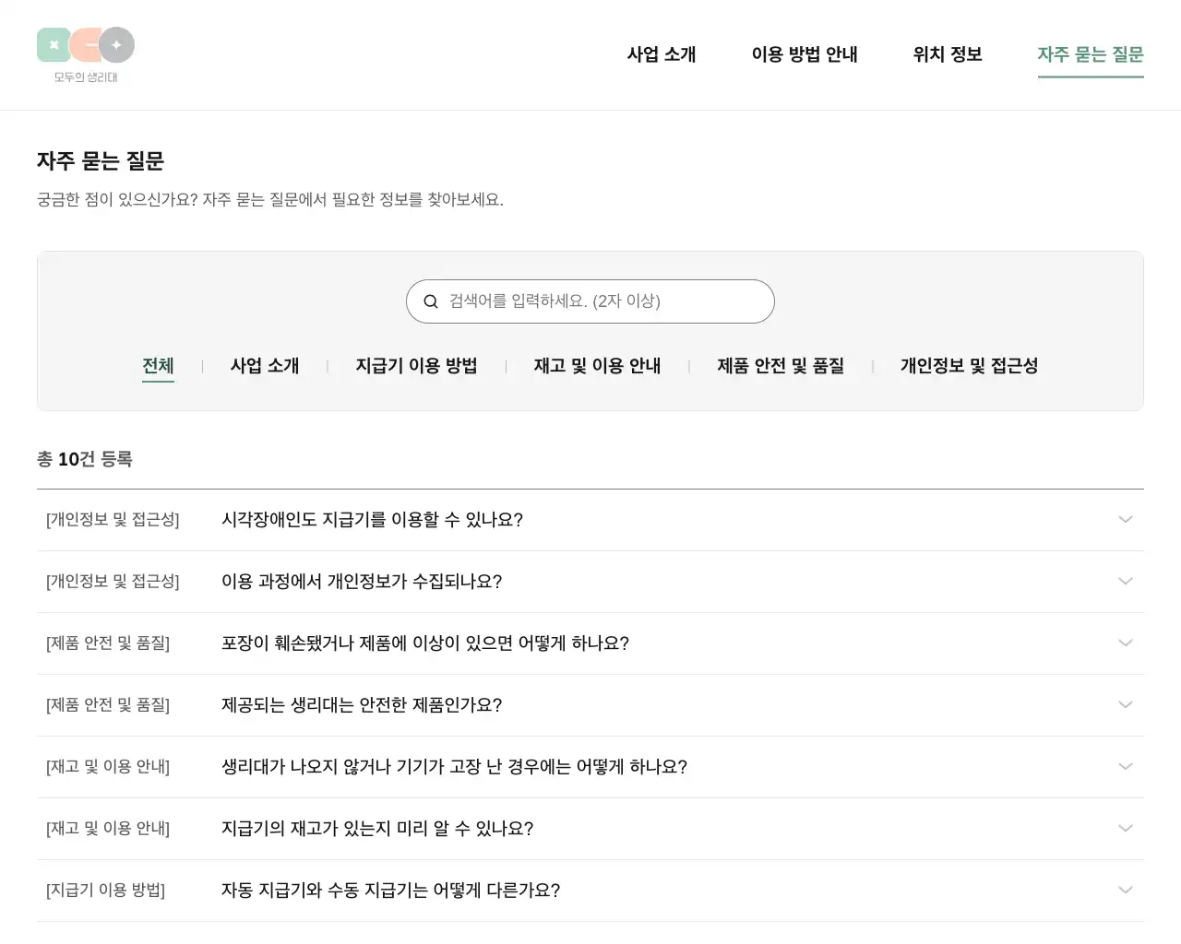Select 자주 묻는 질문 in top navigation
The image size is (1181, 944).
(1091, 54)
